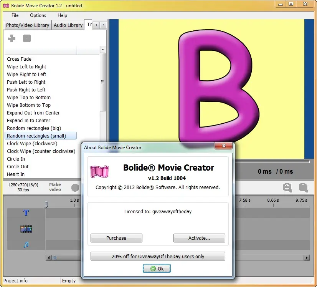Maximize the Bolide Movie Creator window
The height and width of the screenshot is (287, 317).
(291, 4)
